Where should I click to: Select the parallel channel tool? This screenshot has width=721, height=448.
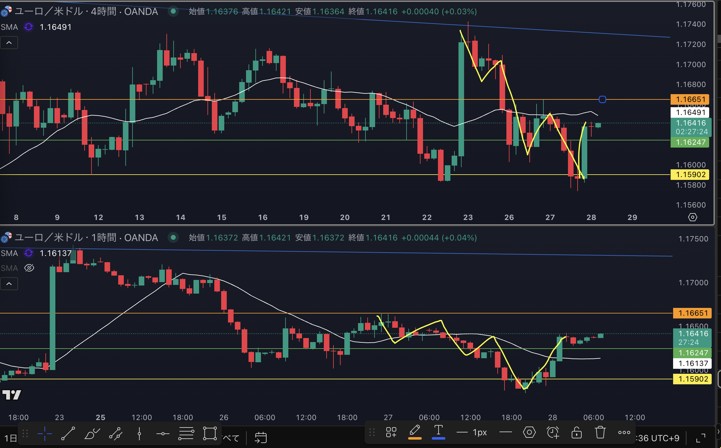point(116,433)
